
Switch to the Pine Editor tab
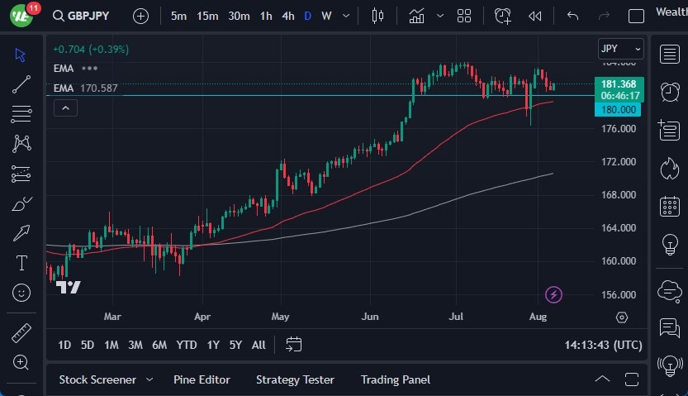pos(202,379)
